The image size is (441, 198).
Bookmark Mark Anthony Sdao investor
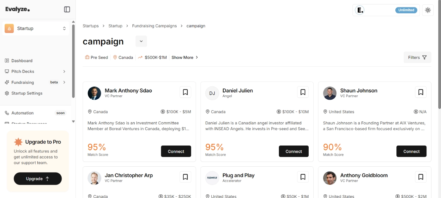[x=185, y=92]
